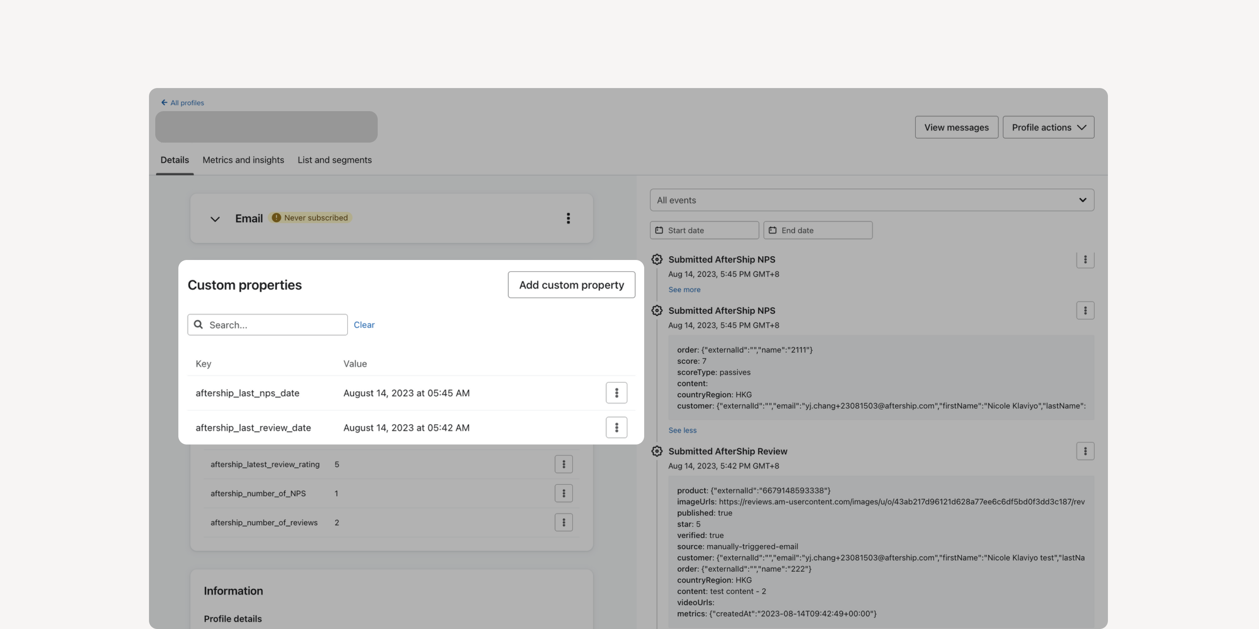1259x629 pixels.
Task: Click the View messages button
Action: click(x=956, y=127)
